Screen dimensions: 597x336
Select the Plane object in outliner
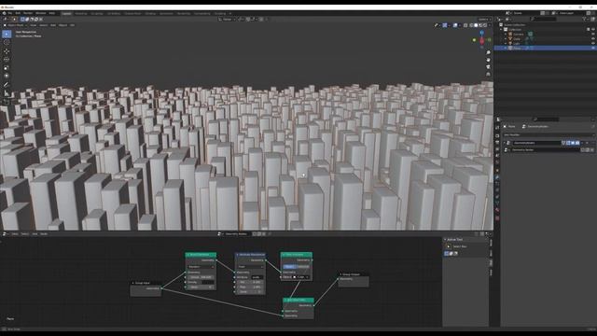pyautogui.click(x=517, y=48)
